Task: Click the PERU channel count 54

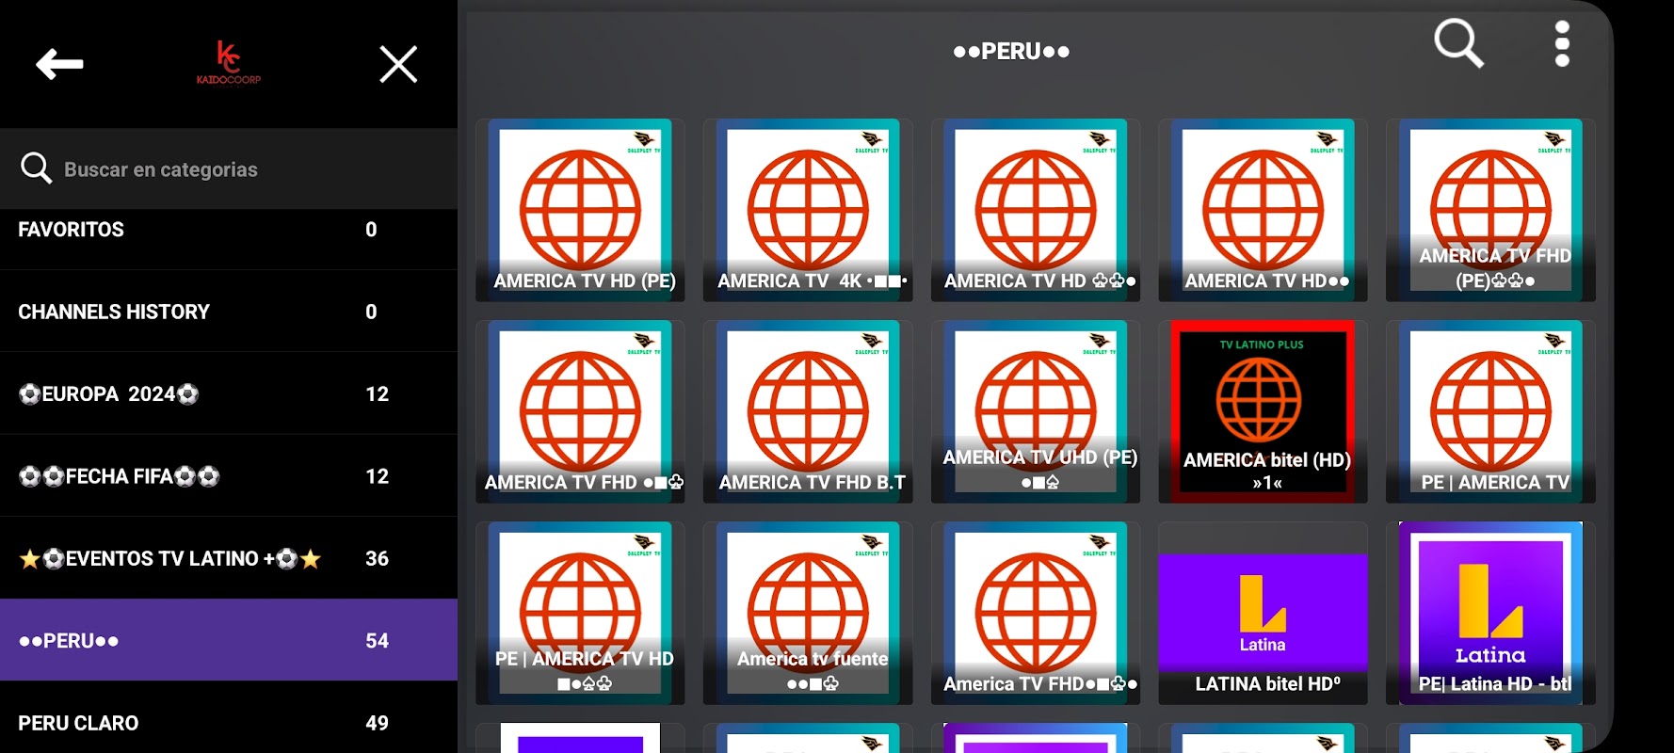Action: (x=377, y=640)
